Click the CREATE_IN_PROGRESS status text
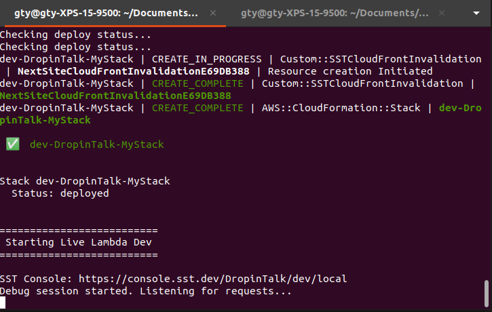 coord(206,59)
